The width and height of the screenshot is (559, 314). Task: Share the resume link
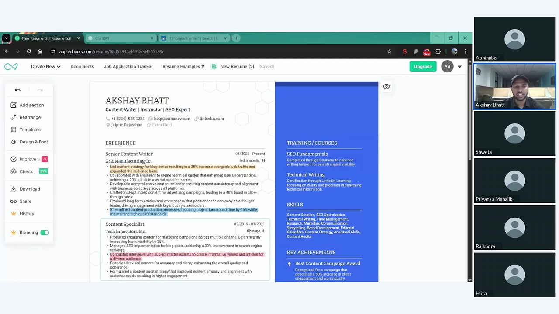pyautogui.click(x=21, y=201)
